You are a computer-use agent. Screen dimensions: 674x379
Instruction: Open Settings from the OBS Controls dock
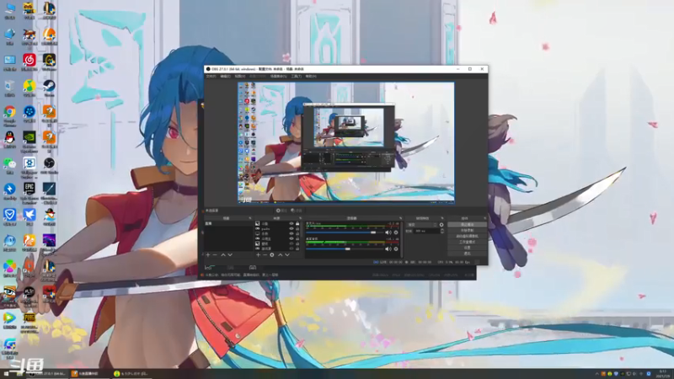point(467,248)
